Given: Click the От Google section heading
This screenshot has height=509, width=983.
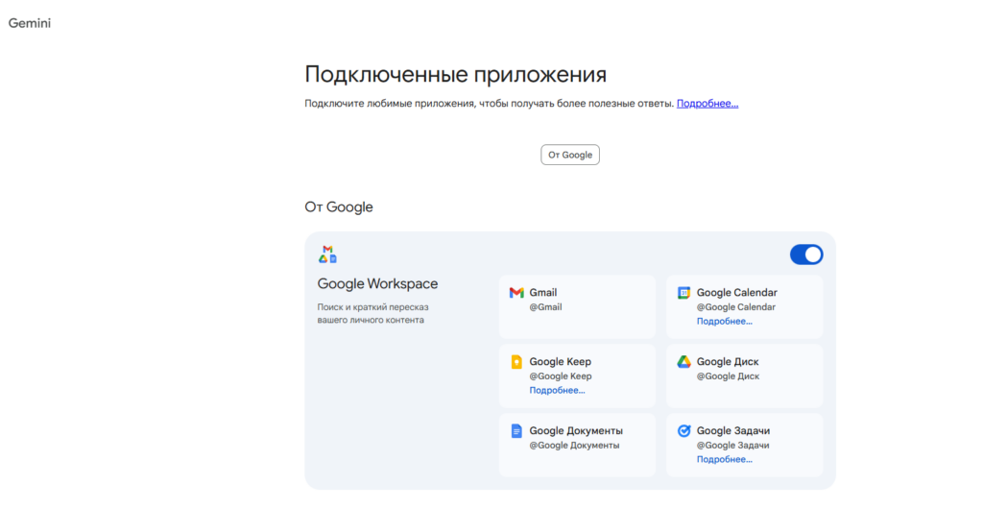Looking at the screenshot, I should (339, 206).
